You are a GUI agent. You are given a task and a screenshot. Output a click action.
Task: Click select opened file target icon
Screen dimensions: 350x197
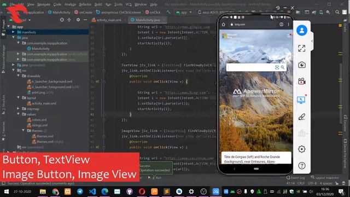(62, 20)
